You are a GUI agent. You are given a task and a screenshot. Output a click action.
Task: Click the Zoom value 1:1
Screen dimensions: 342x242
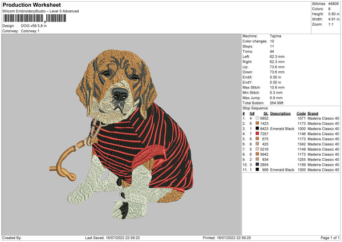point(331,24)
